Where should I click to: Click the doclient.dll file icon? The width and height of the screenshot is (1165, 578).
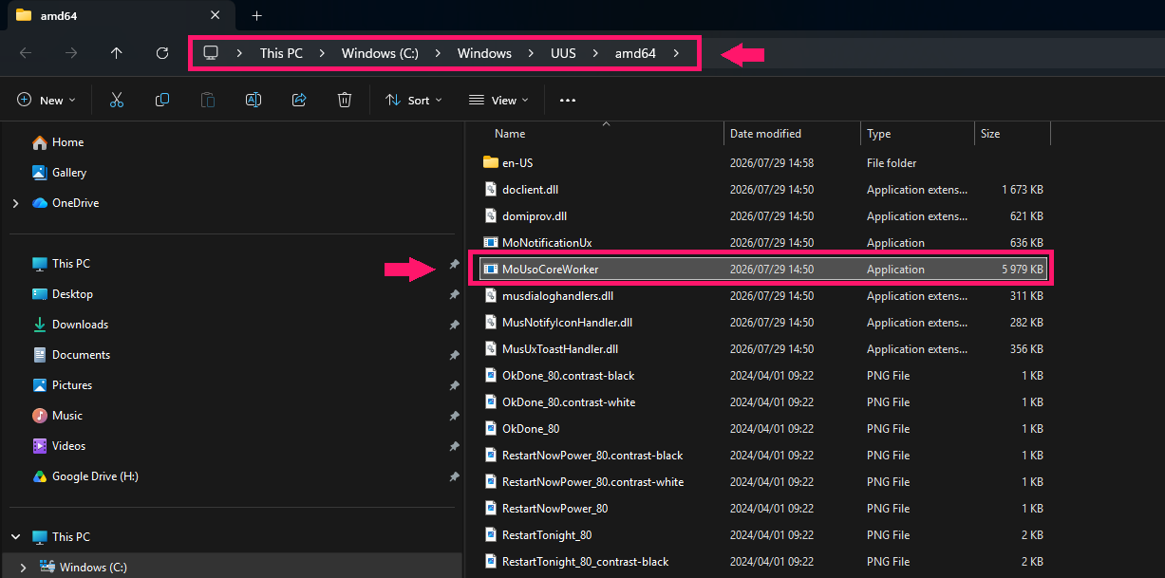pyautogui.click(x=490, y=189)
